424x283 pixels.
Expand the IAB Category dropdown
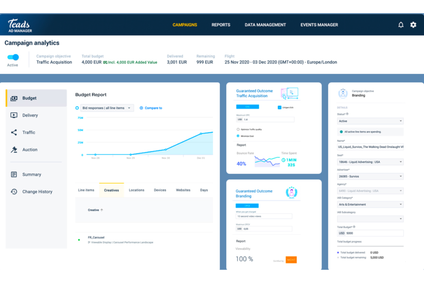(370, 204)
